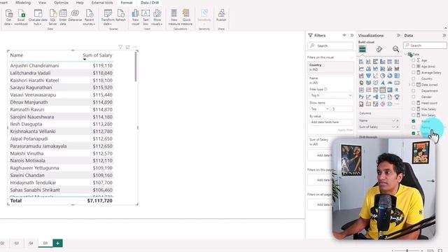Screen dimensions: 448x252
Task: Switch to the Modeling ribbon tab
Action: tap(23, 3)
